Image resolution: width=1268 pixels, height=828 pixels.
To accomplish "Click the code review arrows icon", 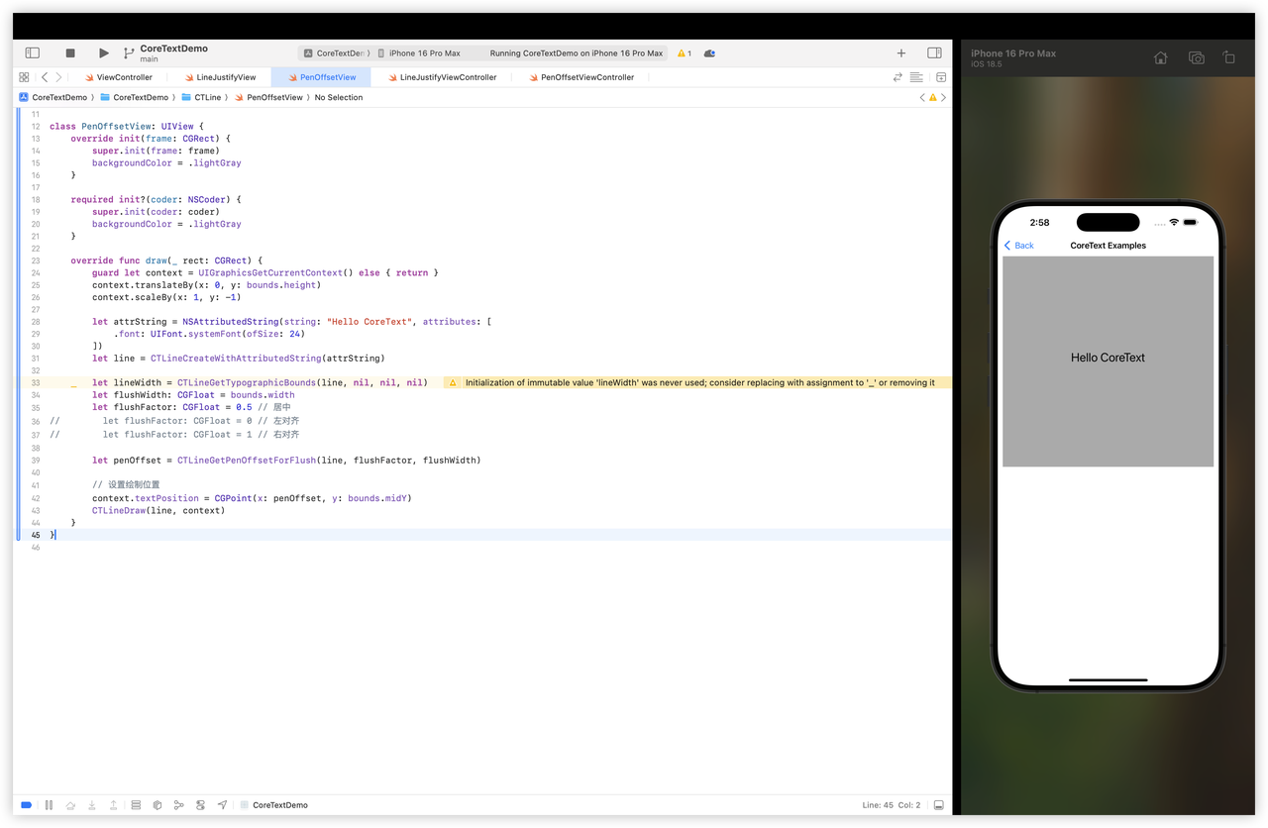I will point(898,77).
